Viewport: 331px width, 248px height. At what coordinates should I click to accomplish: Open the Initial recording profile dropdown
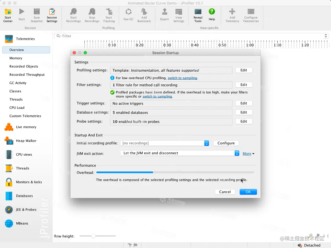(x=164, y=143)
